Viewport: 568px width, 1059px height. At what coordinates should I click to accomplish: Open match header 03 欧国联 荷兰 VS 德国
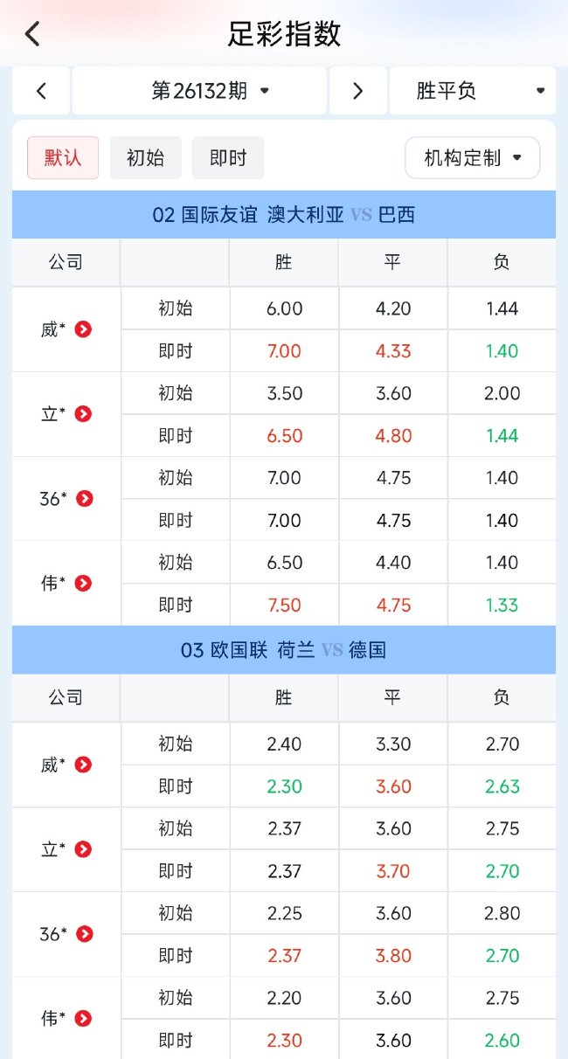point(284,650)
